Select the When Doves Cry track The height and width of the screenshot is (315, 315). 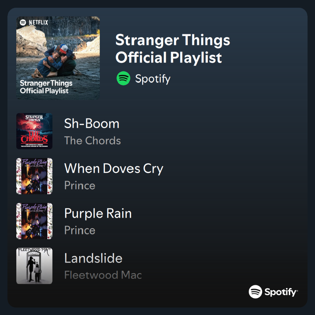114,168
